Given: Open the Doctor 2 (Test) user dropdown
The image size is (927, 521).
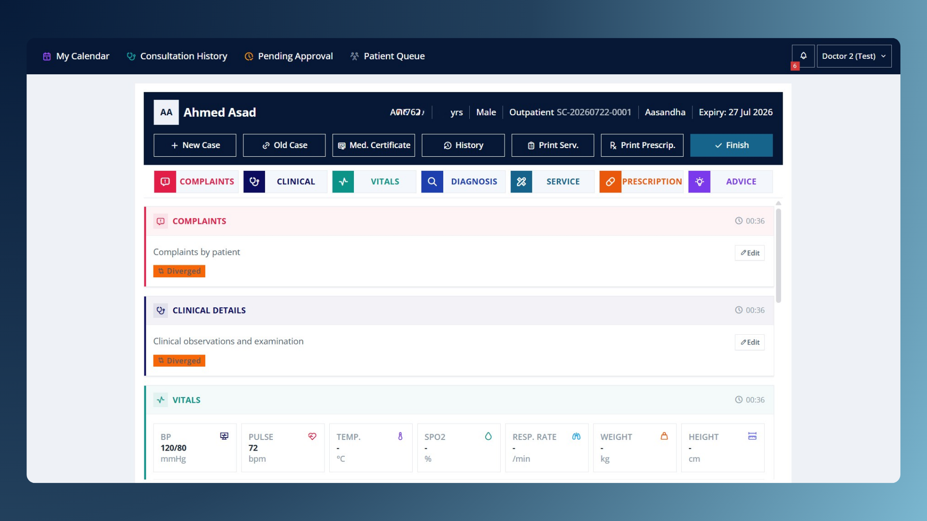Looking at the screenshot, I should pos(854,56).
